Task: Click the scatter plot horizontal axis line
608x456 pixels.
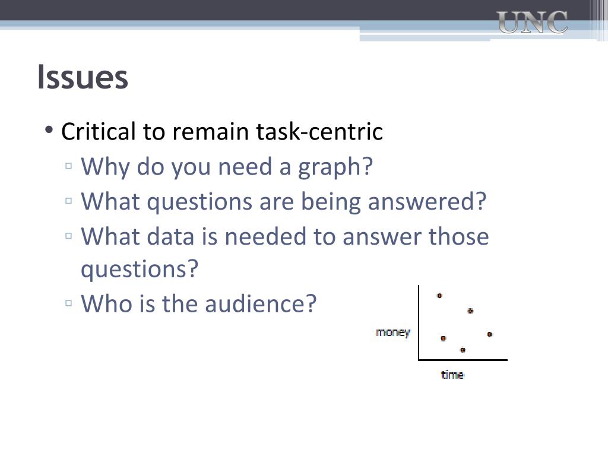Action: pos(463,360)
